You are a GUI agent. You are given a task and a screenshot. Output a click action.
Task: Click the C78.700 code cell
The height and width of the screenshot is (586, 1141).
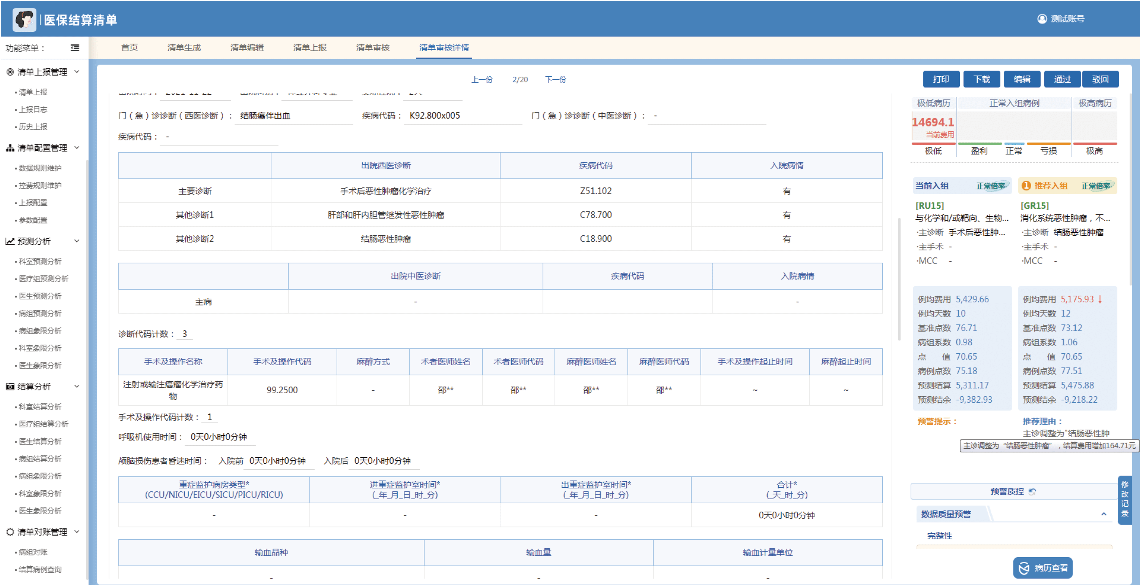point(595,215)
